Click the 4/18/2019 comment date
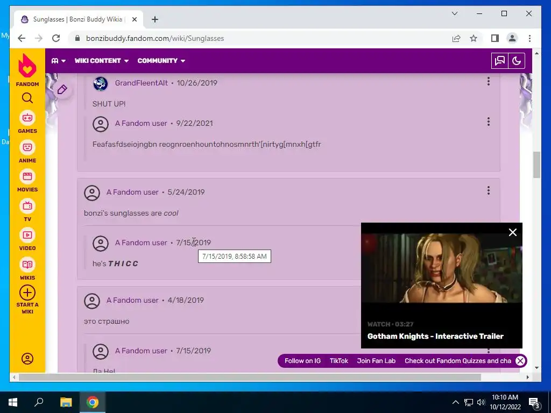 tap(186, 300)
